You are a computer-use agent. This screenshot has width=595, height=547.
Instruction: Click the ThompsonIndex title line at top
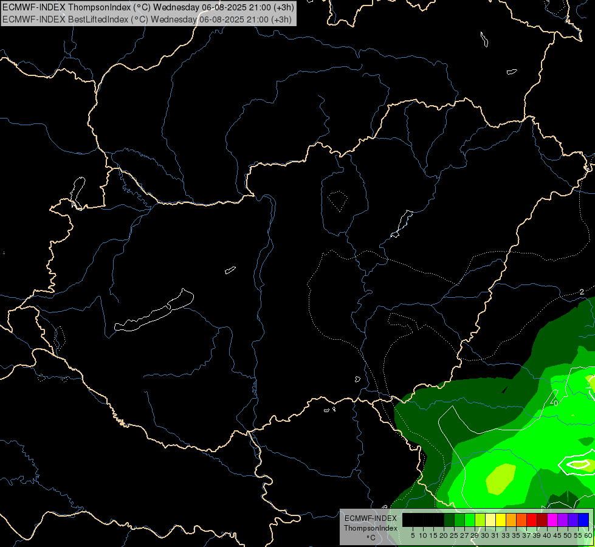[x=148, y=7]
